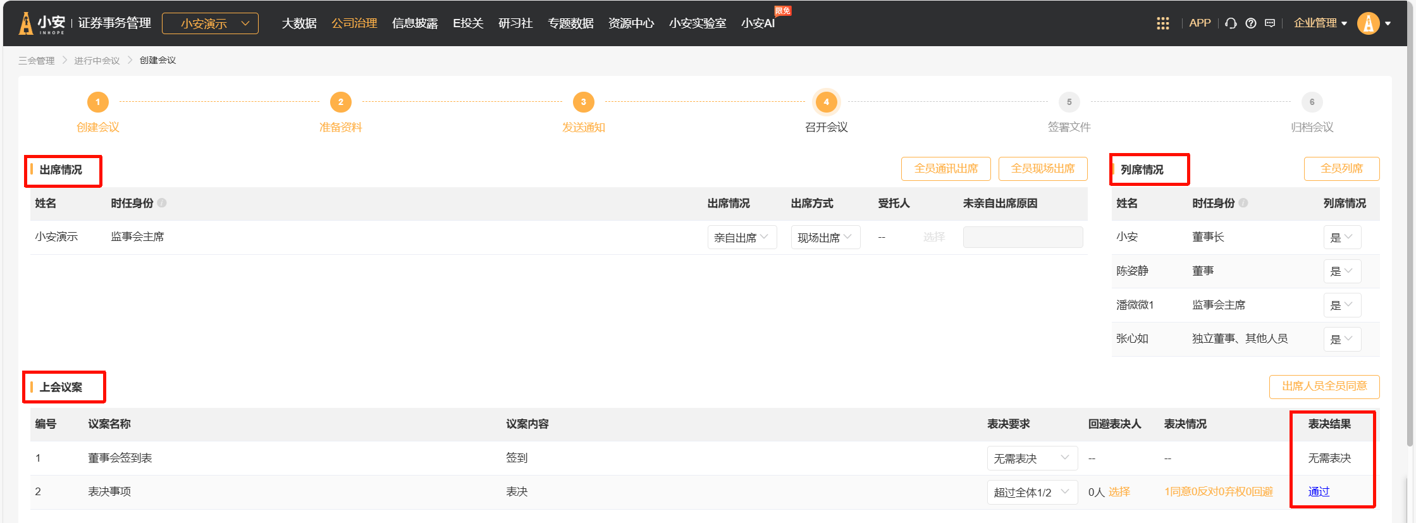Open the 亲自出席 attendance dropdown
The width and height of the screenshot is (1416, 523).
click(x=741, y=237)
